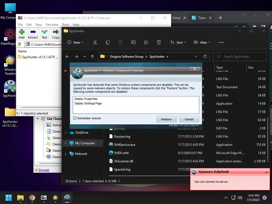Viewport: 272px width, 204px height.
Task: Select the ShScanner.dll file
Action: 124,161
